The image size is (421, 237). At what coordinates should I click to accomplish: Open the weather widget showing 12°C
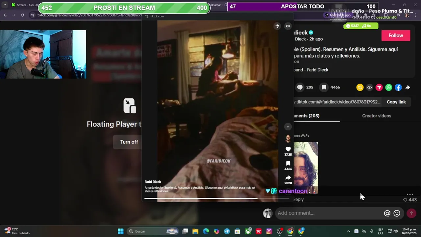pos(17,231)
